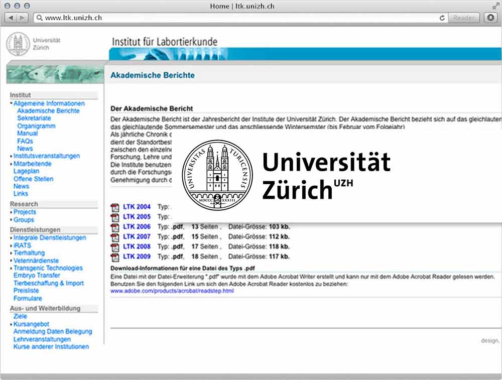Open Anmeldung Daten Belegung
Image resolution: width=502 pixels, height=380 pixels.
[53, 331]
